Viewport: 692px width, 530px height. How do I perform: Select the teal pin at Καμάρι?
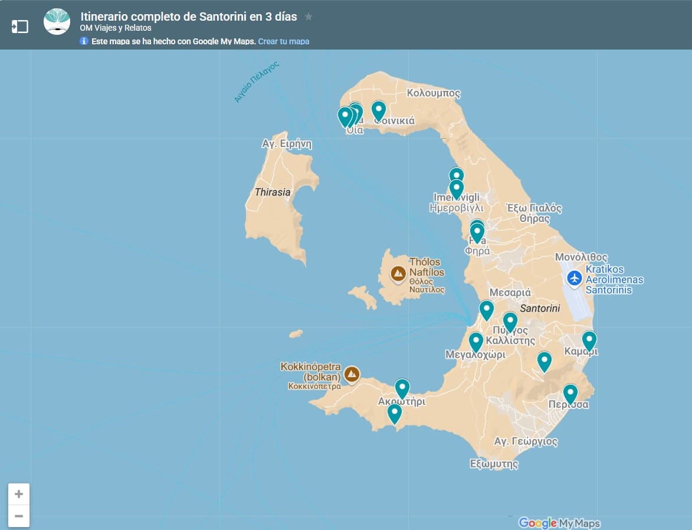click(x=589, y=341)
